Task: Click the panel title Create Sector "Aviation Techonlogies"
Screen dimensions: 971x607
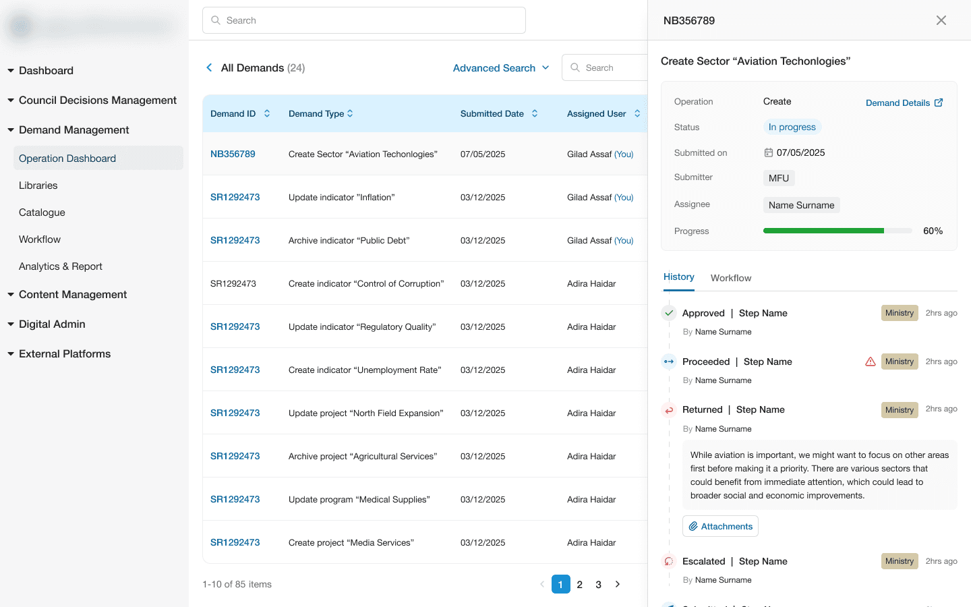Action: pyautogui.click(x=755, y=61)
